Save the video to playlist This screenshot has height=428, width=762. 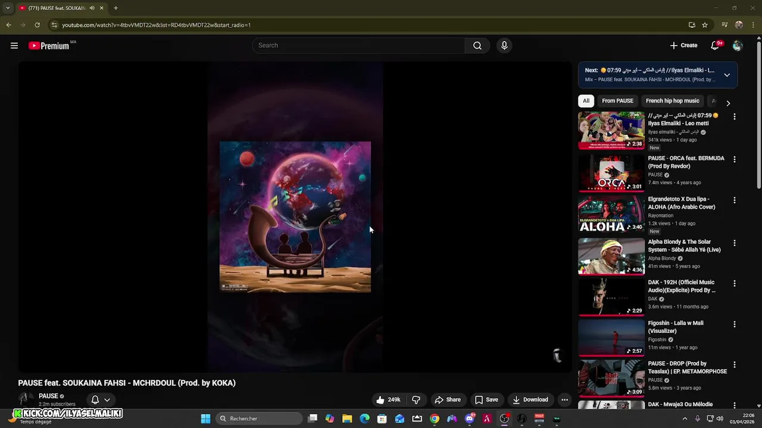tap(486, 399)
